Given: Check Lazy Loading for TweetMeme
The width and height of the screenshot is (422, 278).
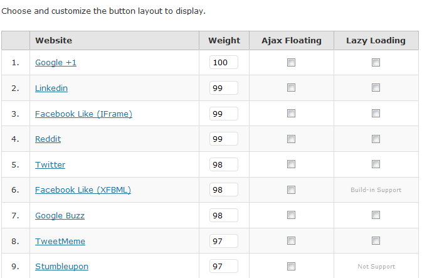Looking at the screenshot, I should [376, 240].
